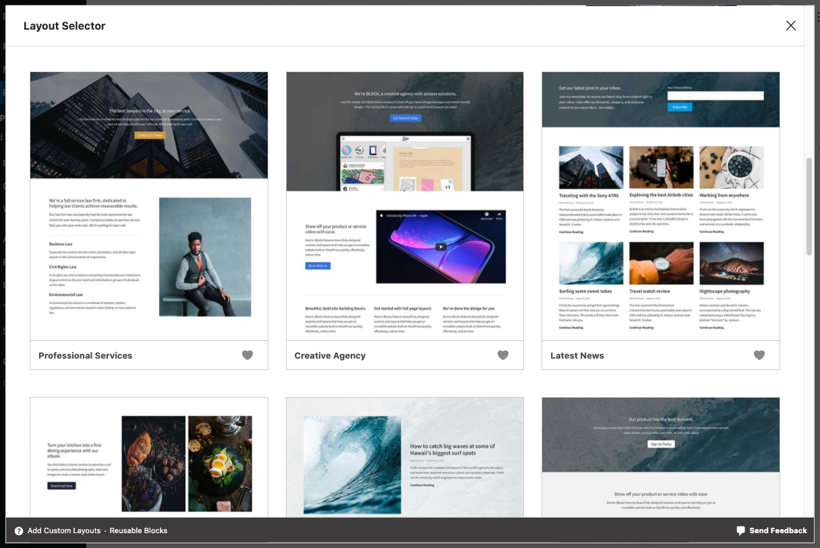Image resolution: width=820 pixels, height=548 pixels.
Task: Click the Send Feedback speech bubble icon
Action: (x=741, y=530)
